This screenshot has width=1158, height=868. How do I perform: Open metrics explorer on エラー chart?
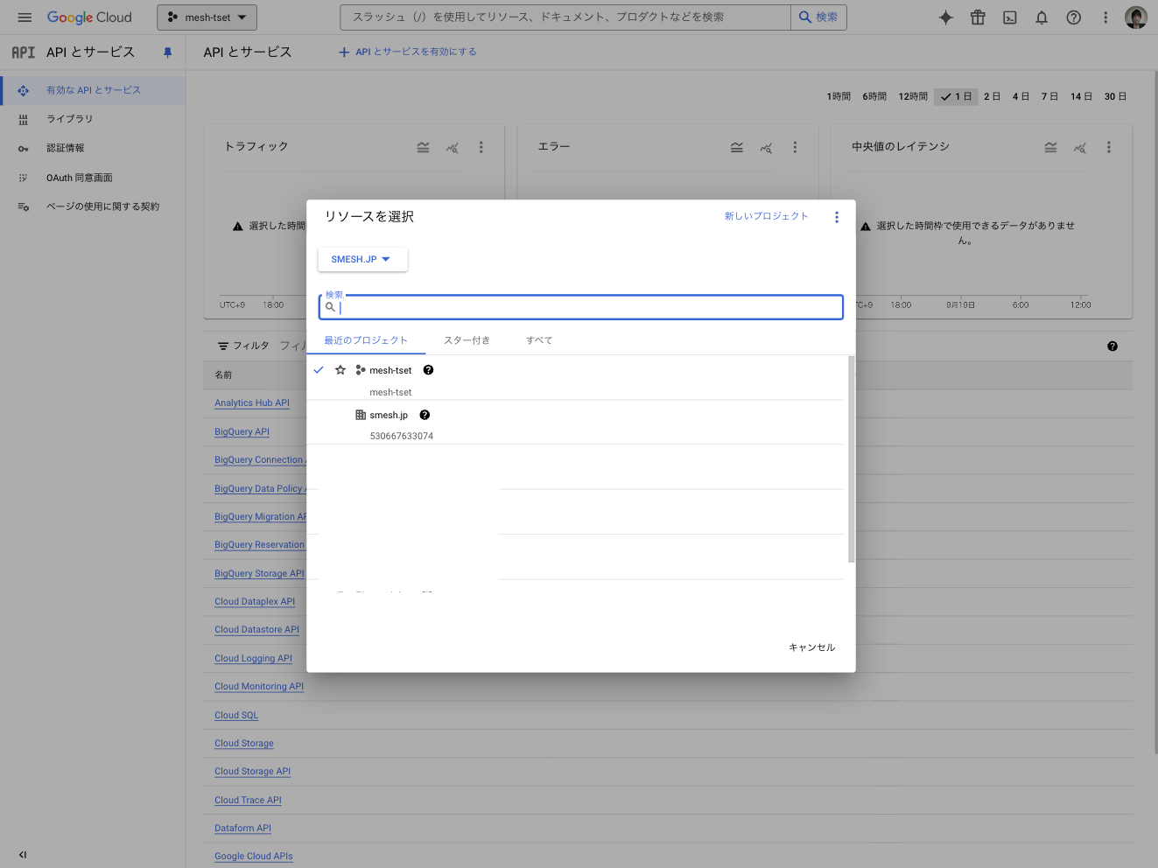(x=767, y=148)
